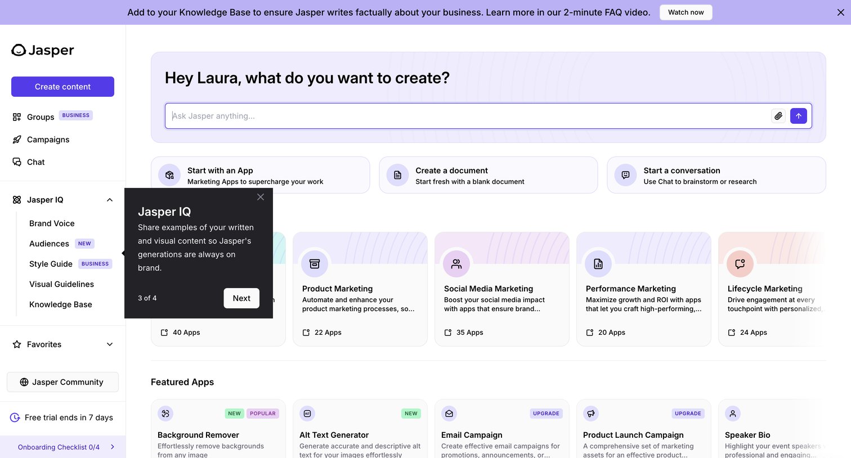The width and height of the screenshot is (851, 458).
Task: Open the Alt Text Generator featured app
Action: click(360, 429)
